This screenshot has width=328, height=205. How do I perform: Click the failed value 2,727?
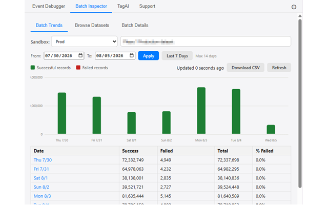pyautogui.click(x=166, y=187)
